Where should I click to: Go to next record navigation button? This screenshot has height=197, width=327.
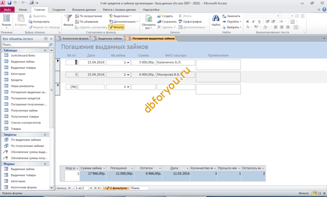coord(91,188)
